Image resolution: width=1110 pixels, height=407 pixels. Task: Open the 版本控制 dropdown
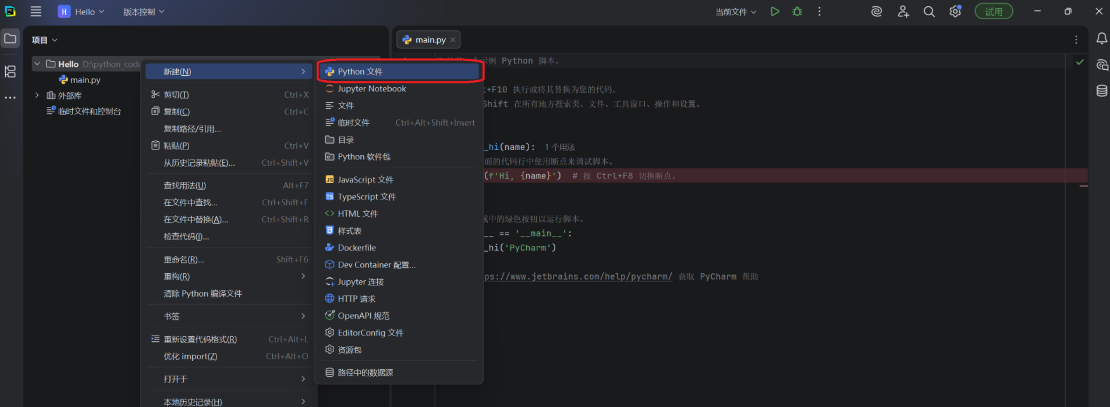pos(144,12)
